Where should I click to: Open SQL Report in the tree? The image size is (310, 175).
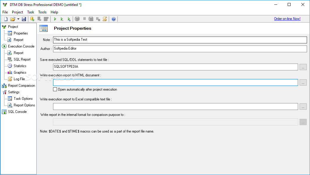pos(22,59)
